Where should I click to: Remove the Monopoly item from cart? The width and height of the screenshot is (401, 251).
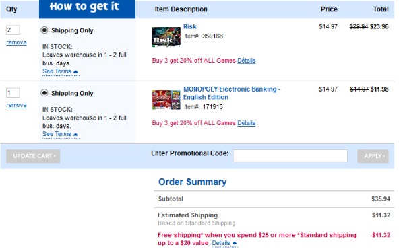point(16,105)
